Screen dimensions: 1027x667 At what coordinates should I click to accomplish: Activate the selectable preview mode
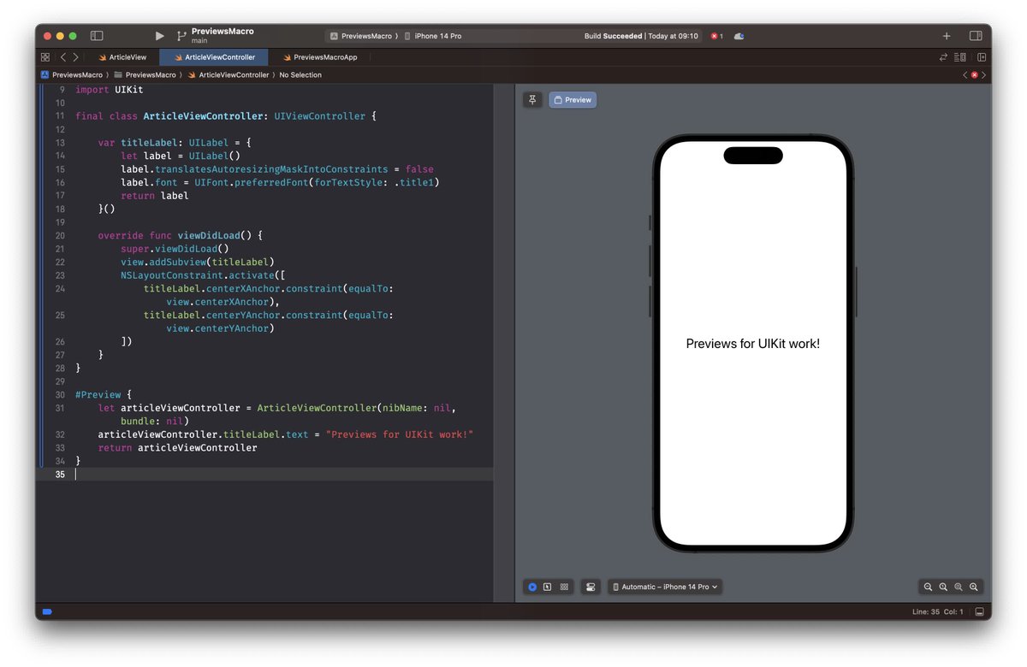548,587
